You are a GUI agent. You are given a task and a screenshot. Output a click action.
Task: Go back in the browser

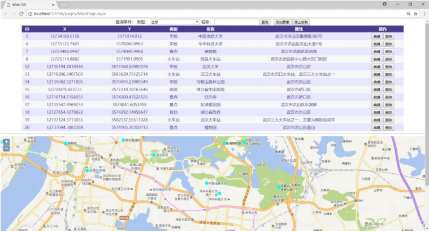pyautogui.click(x=6, y=14)
